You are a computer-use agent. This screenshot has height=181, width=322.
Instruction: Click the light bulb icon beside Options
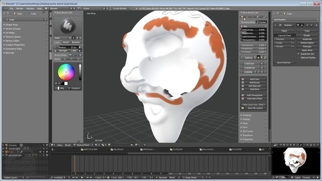click(259, 58)
